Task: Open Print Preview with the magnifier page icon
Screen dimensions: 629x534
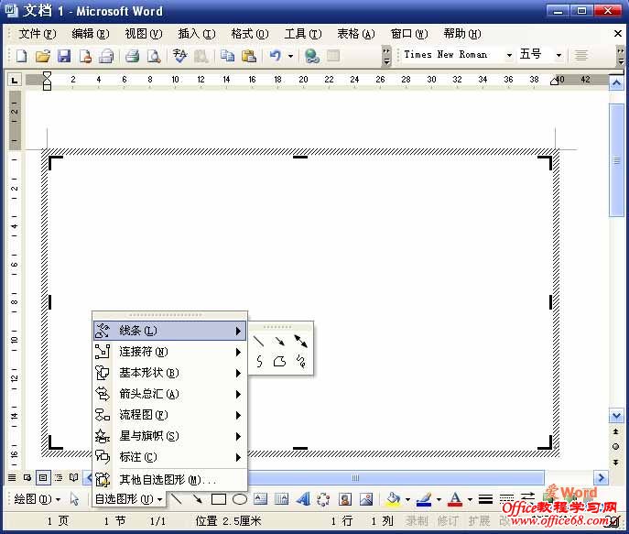Action: [x=154, y=56]
